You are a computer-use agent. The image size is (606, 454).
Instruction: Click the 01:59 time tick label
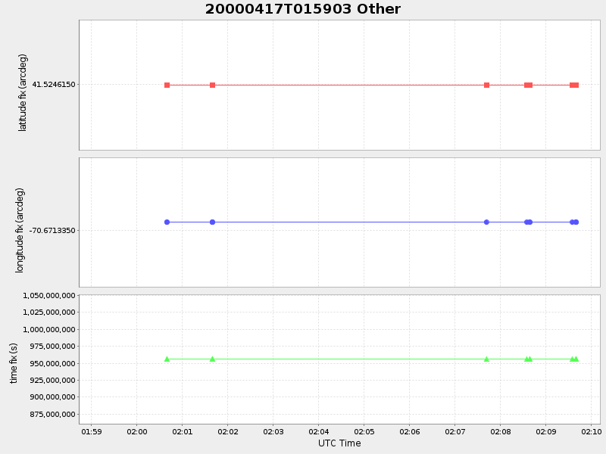[91, 431]
